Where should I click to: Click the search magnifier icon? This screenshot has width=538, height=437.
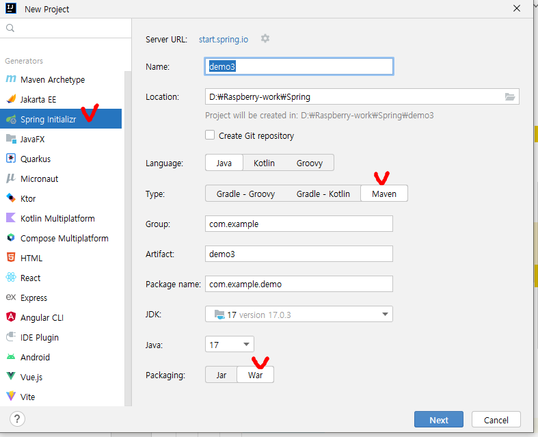(x=10, y=28)
